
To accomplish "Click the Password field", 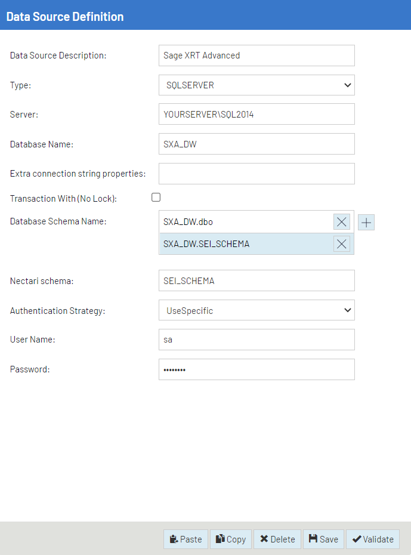I will click(257, 369).
